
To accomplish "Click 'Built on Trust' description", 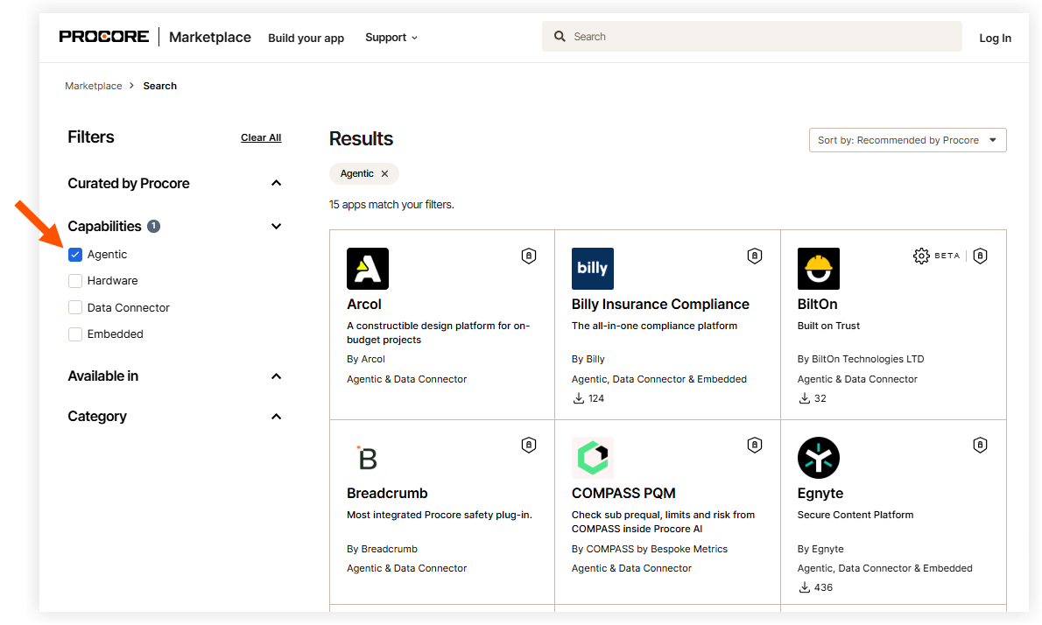I will (828, 327).
